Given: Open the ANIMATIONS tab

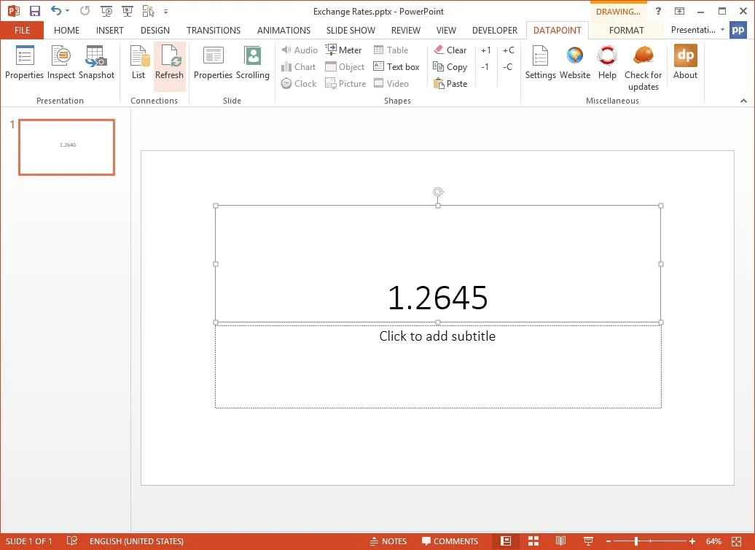Looking at the screenshot, I should [283, 30].
